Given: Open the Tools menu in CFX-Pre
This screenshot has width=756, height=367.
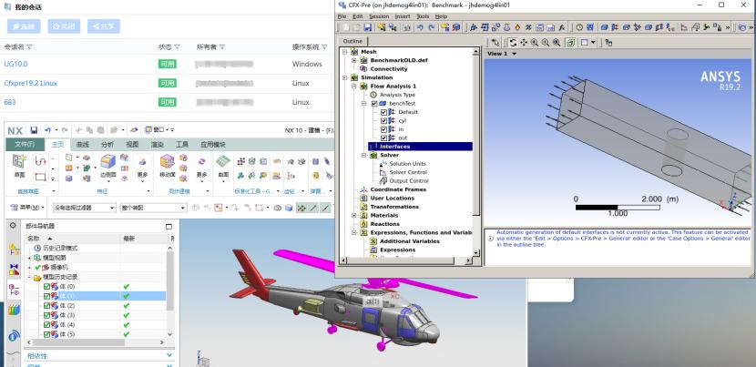Looking at the screenshot, I should pos(423,16).
